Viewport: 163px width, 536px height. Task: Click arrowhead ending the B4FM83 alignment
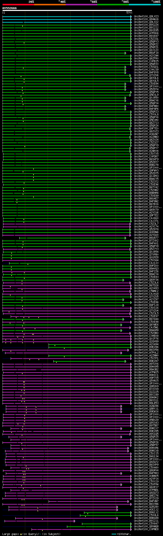(121, 473)
